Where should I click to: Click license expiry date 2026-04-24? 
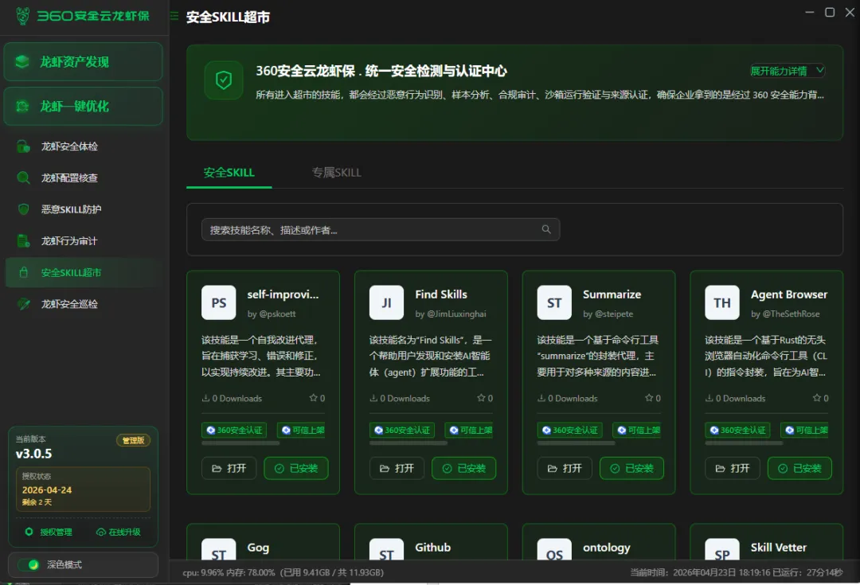click(x=47, y=490)
